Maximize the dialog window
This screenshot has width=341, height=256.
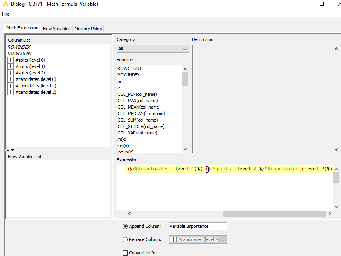[x=322, y=4]
